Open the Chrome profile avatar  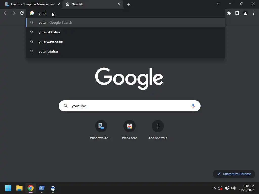(245, 13)
